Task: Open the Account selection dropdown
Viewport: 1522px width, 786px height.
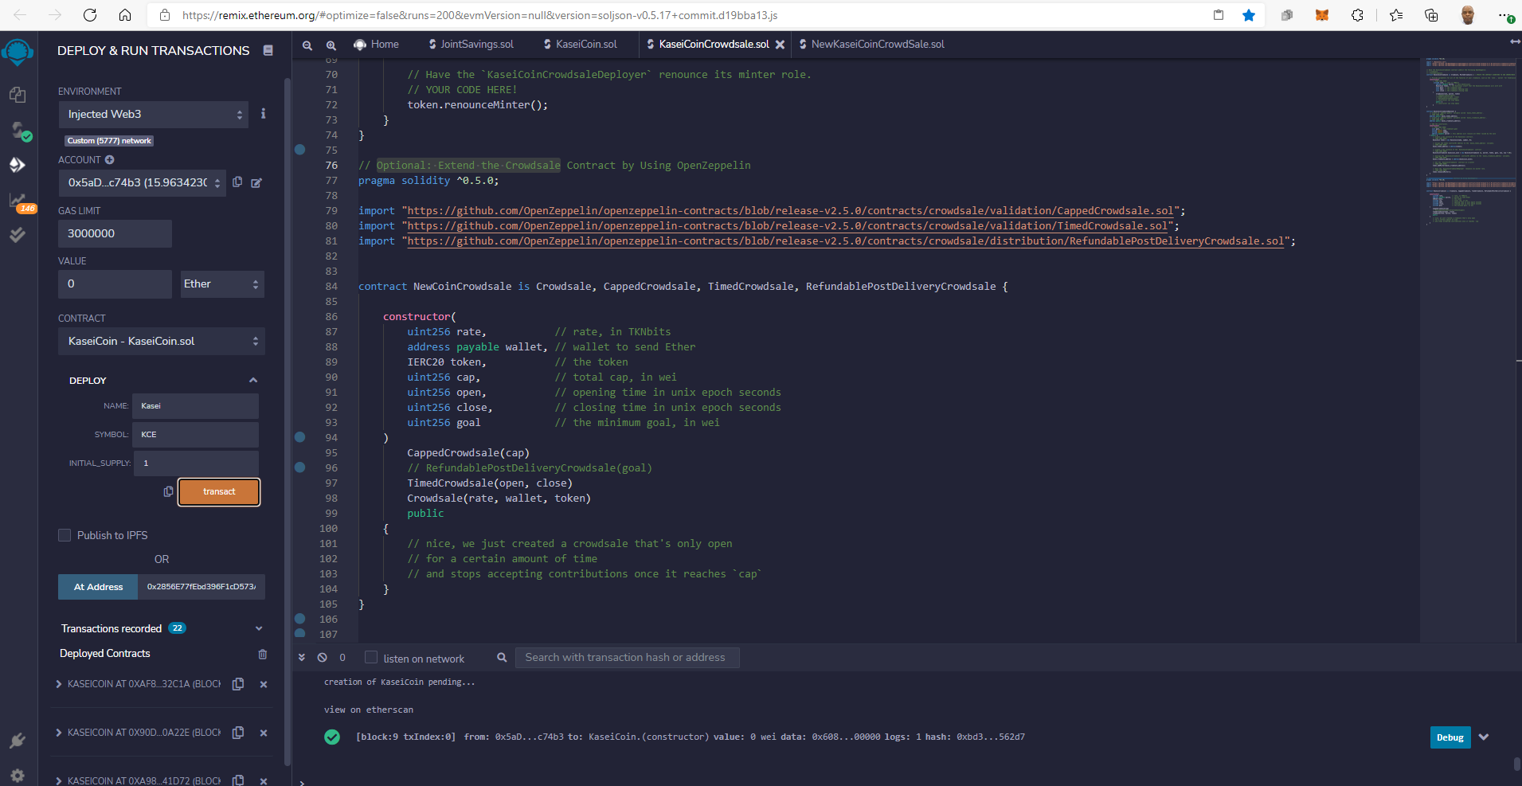Action: 143,183
